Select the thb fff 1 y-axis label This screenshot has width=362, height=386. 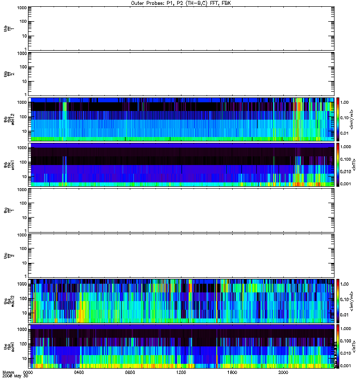tap(9, 29)
